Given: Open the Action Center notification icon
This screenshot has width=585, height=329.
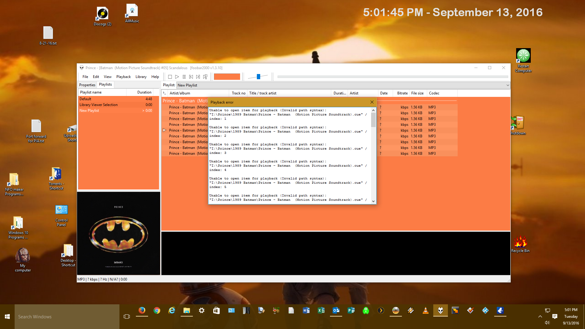Looking at the screenshot, I should tap(555, 317).
